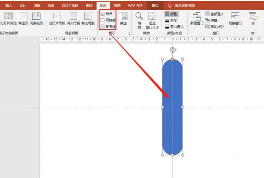The height and width of the screenshot is (178, 264).
Task: Click the New Window icon (新建窗口)
Action: pyautogui.click(x=197, y=18)
